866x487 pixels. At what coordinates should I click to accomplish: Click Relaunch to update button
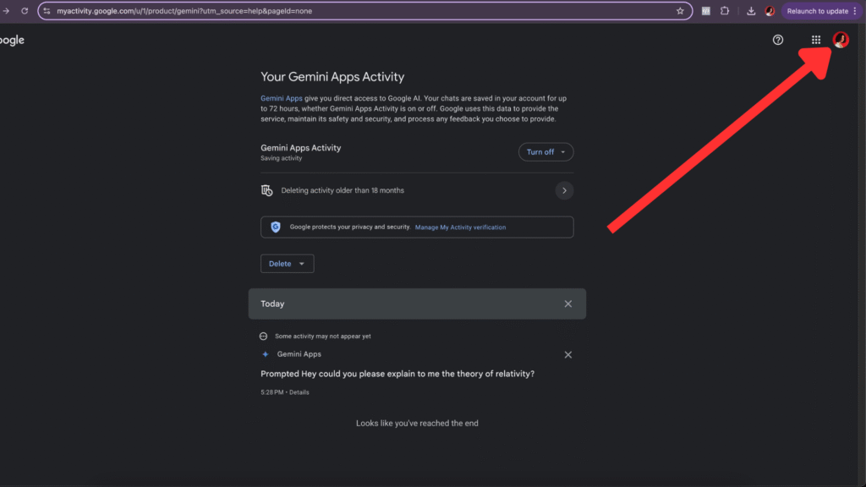click(x=818, y=11)
